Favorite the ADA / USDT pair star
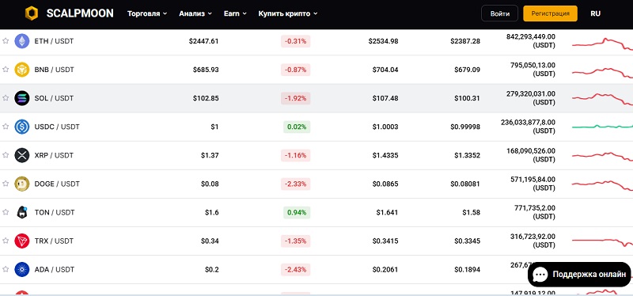The image size is (633, 296). coord(6,269)
